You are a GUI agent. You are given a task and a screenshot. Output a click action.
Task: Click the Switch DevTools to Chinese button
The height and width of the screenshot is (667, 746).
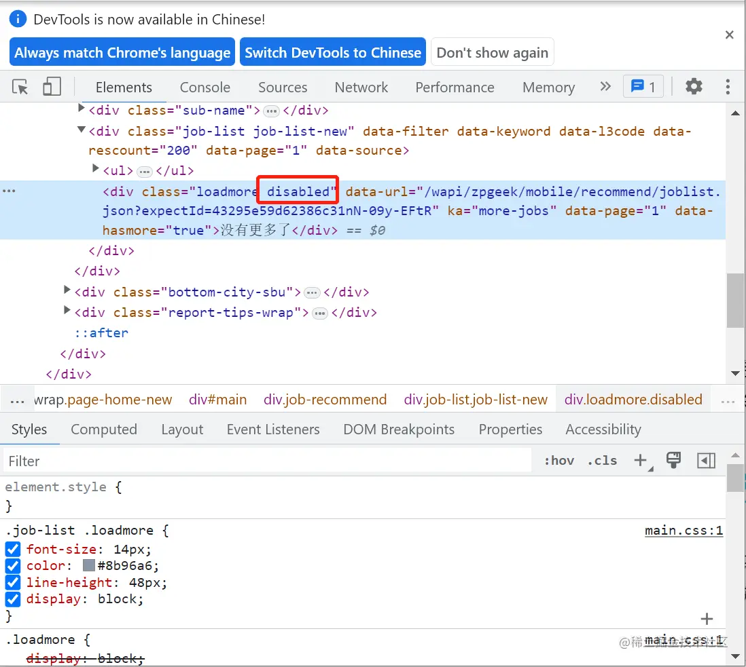[332, 51]
